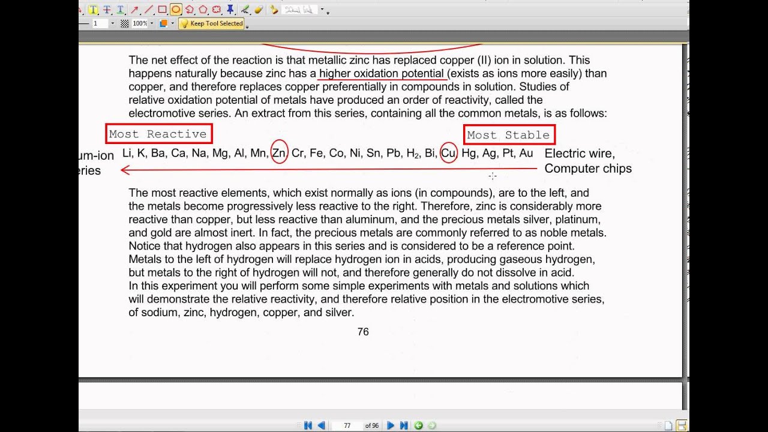
Task: Select the Arrow drawing tool
Action: (134, 10)
